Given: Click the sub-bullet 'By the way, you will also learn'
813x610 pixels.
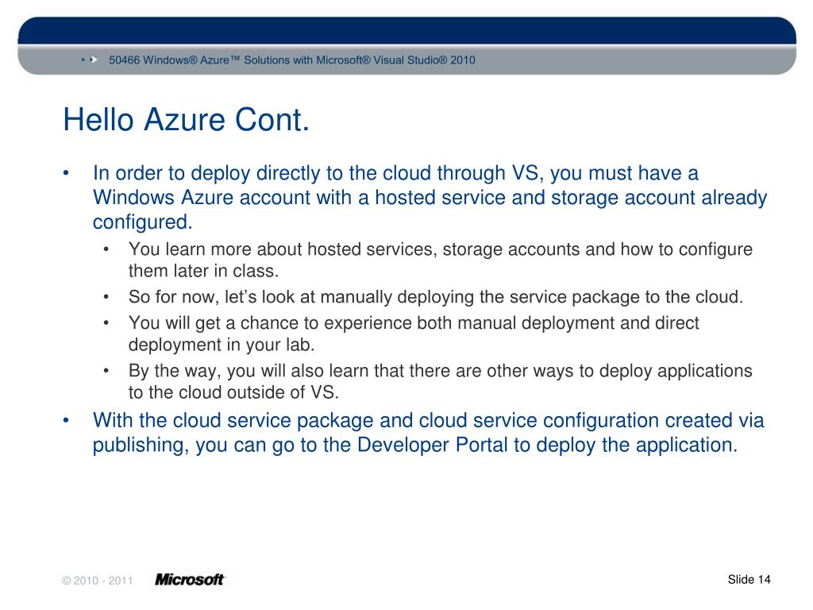Looking at the screenshot, I should pos(440,381).
